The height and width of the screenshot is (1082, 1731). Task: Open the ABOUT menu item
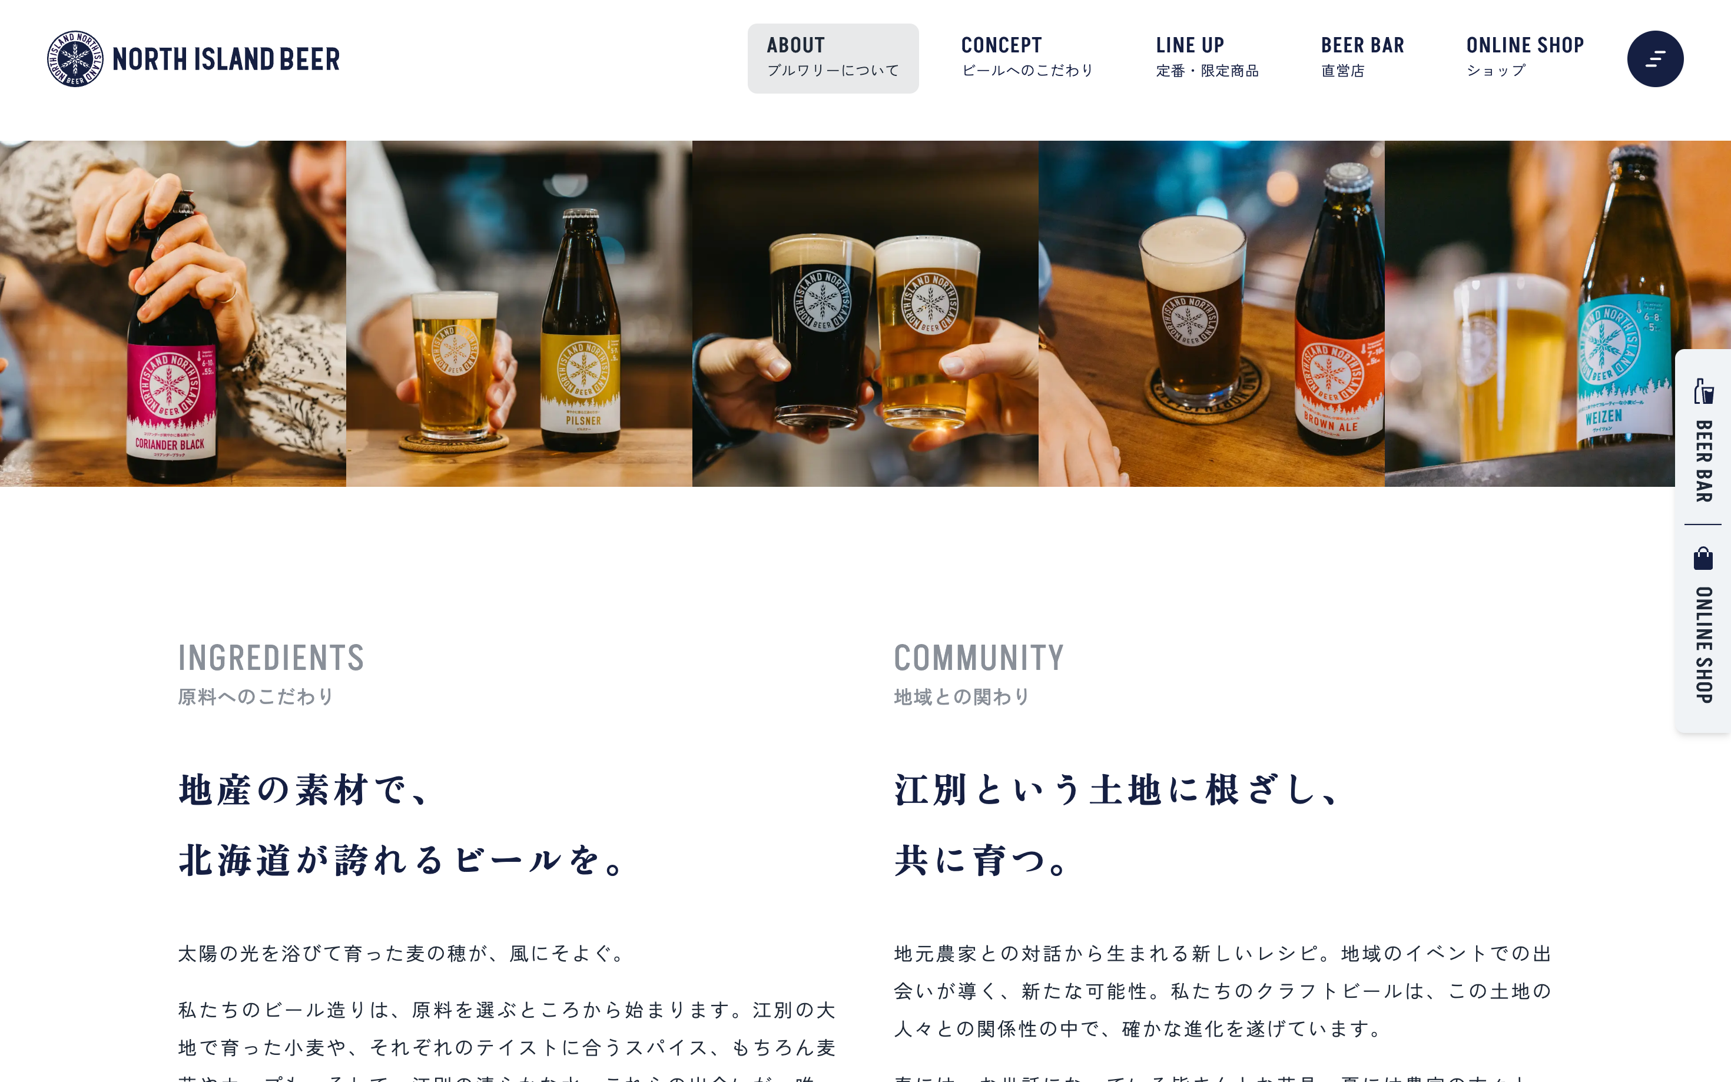833,58
